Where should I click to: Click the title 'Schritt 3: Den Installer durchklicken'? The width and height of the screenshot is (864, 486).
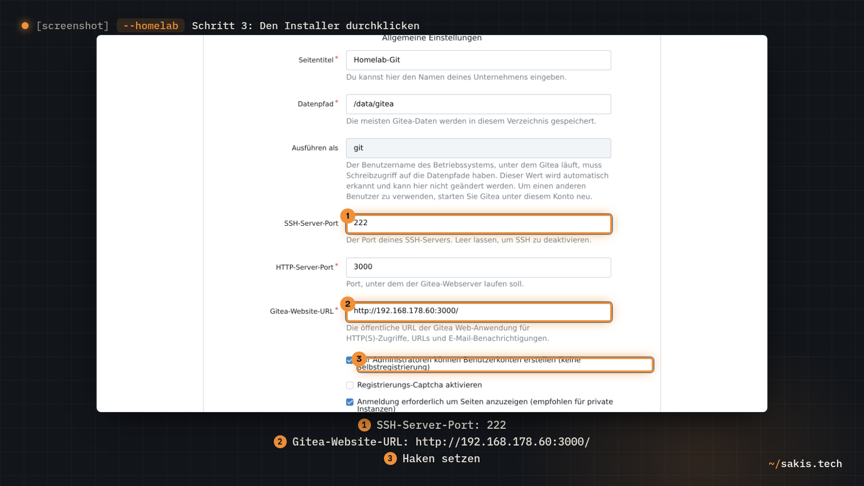point(306,26)
